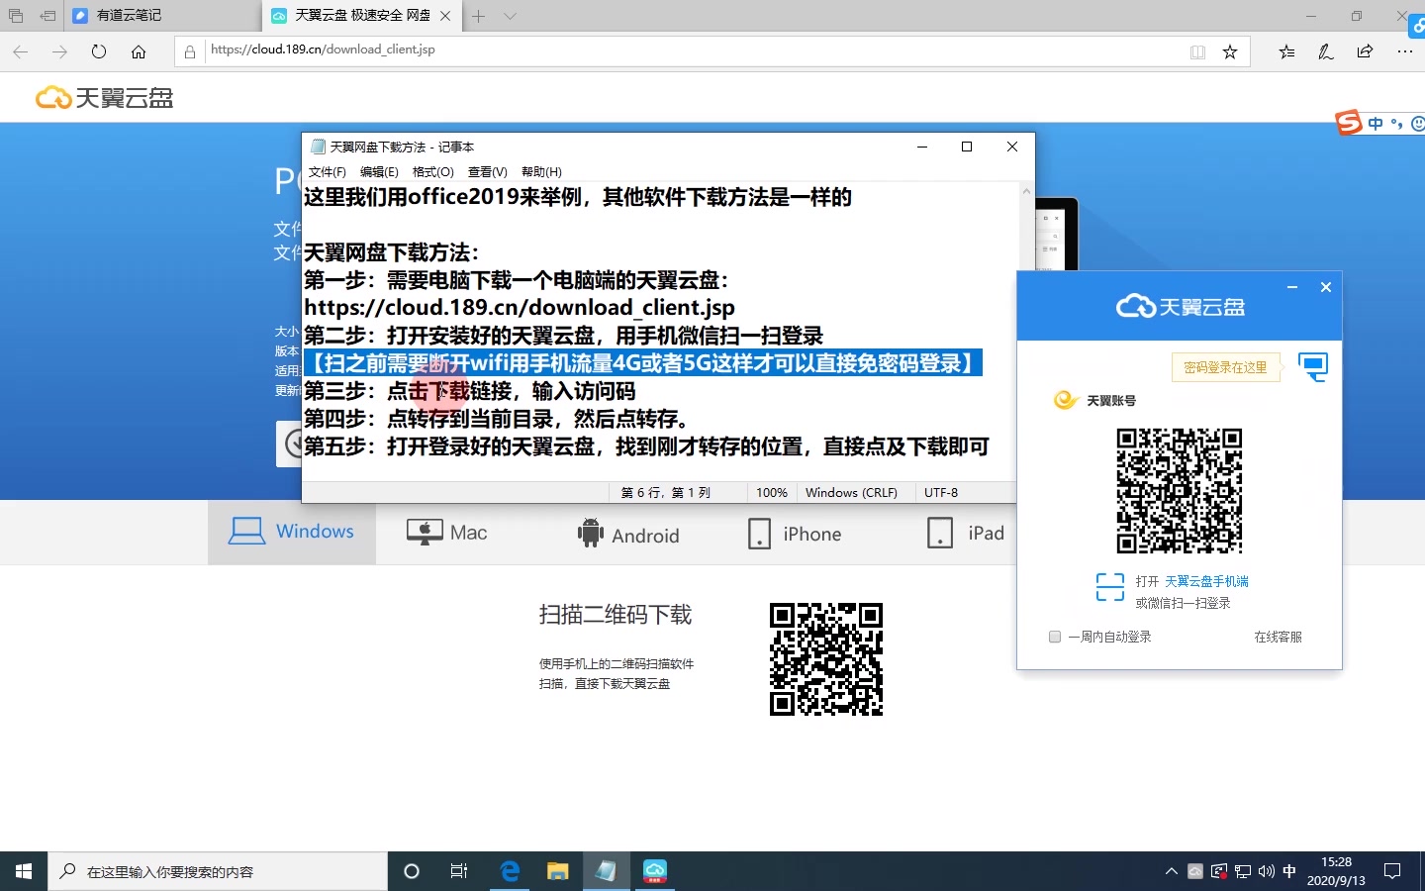Open Cortana circle icon on taskbar
The height and width of the screenshot is (891, 1425).
412,871
